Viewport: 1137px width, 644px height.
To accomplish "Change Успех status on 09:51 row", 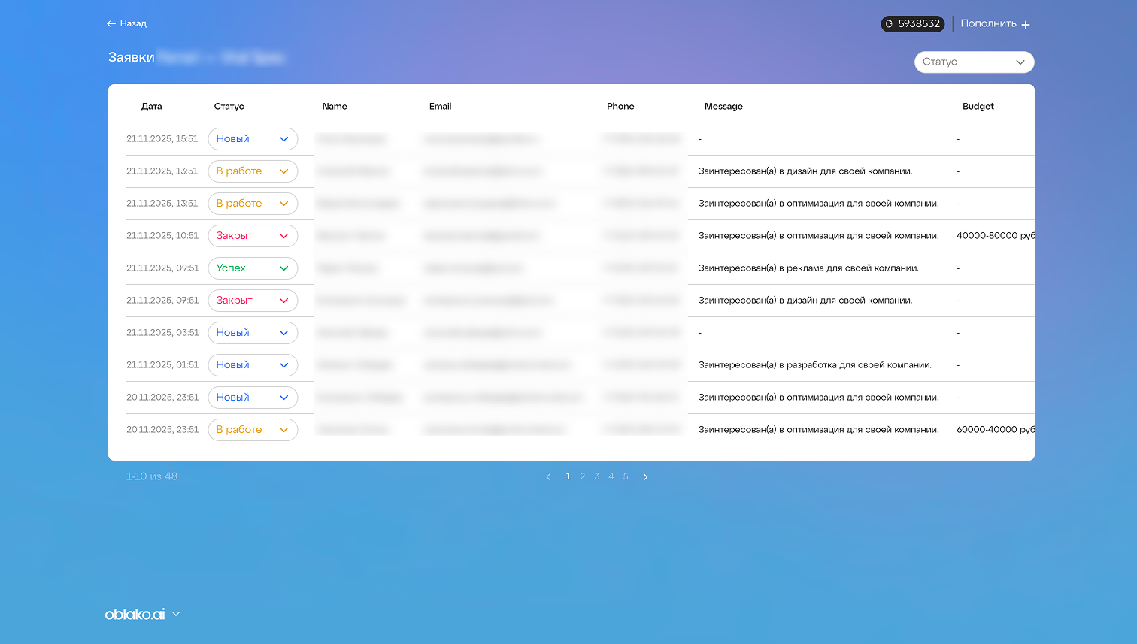I will 253,268.
